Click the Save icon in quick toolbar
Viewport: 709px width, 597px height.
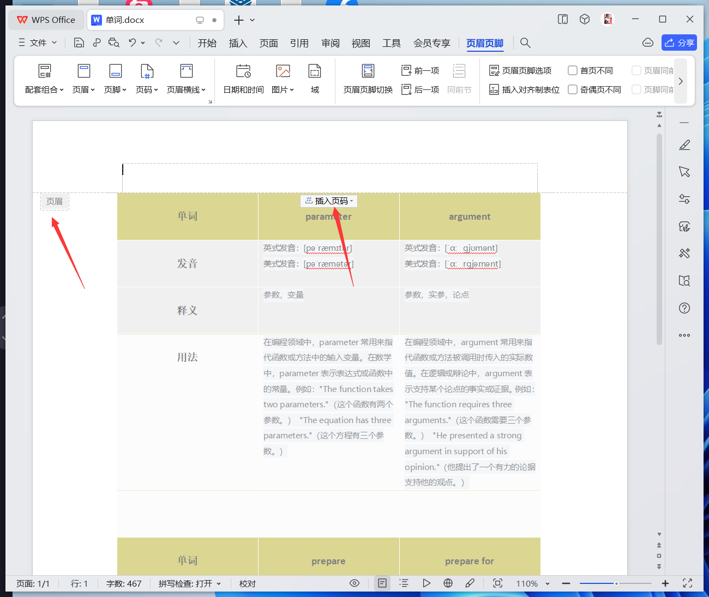tap(79, 43)
